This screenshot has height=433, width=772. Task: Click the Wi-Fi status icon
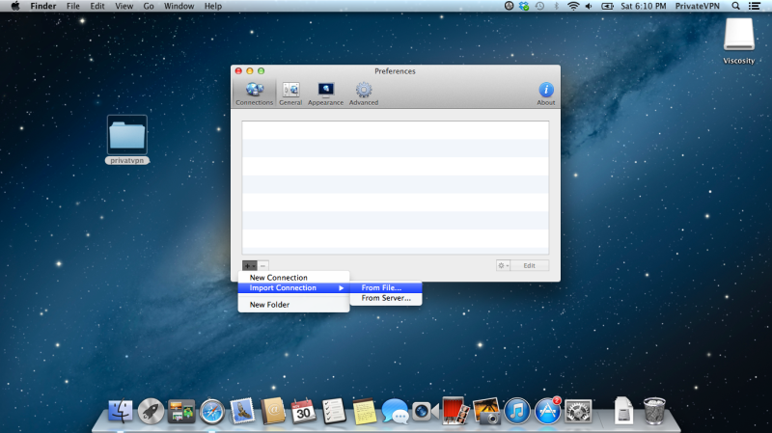(572, 6)
